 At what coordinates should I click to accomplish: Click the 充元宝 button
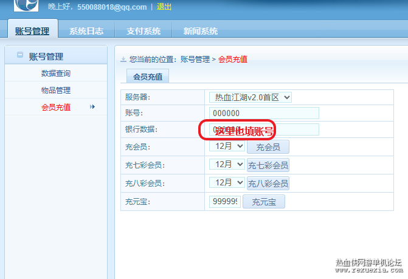(264, 202)
